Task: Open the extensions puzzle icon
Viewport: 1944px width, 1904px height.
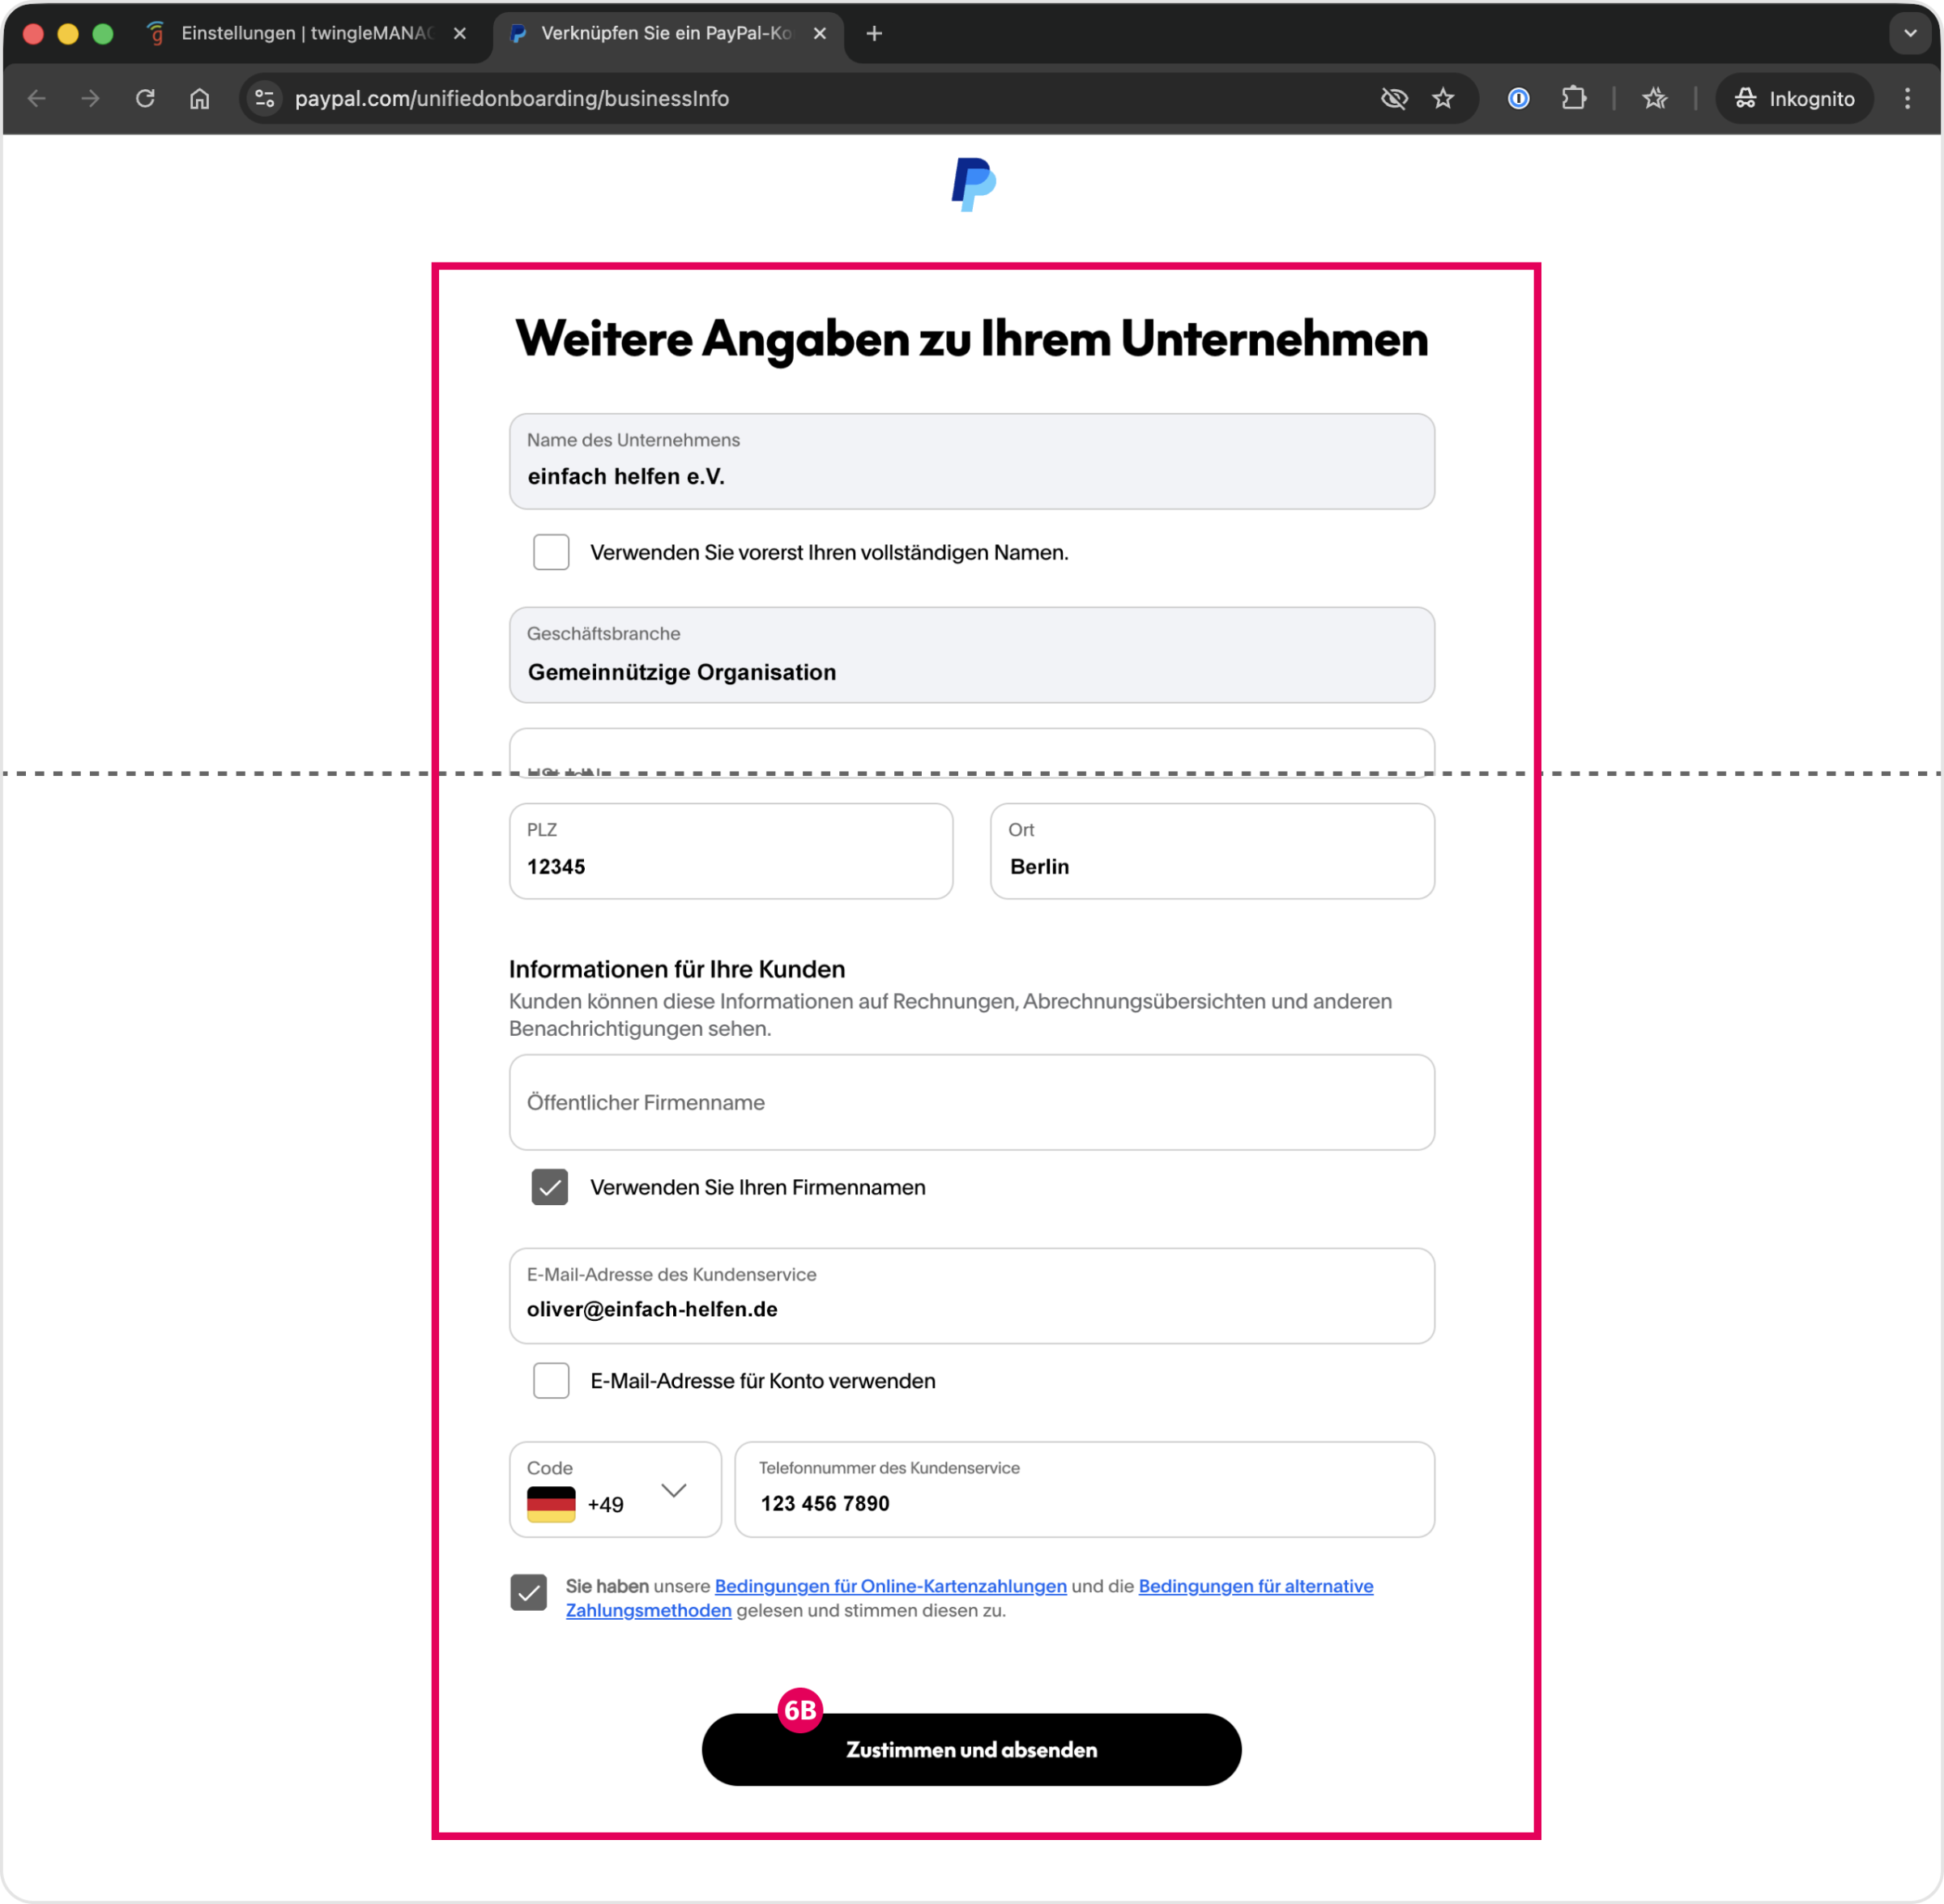Action: click(x=1574, y=98)
